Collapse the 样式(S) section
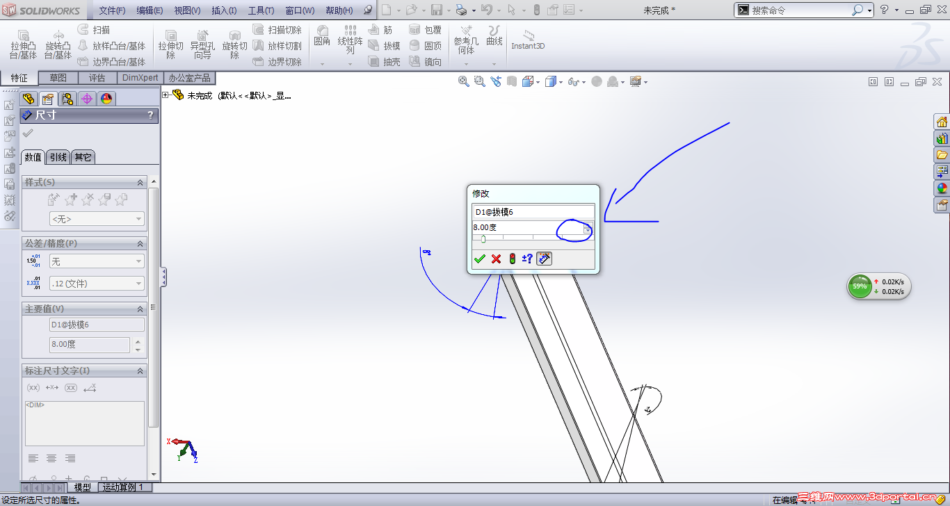This screenshot has height=506, width=950. coord(140,182)
